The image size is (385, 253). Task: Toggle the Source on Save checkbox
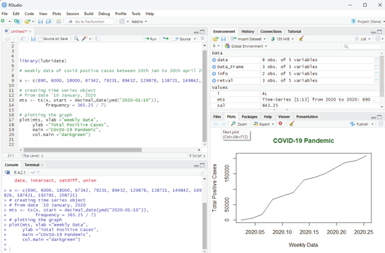coord(40,39)
